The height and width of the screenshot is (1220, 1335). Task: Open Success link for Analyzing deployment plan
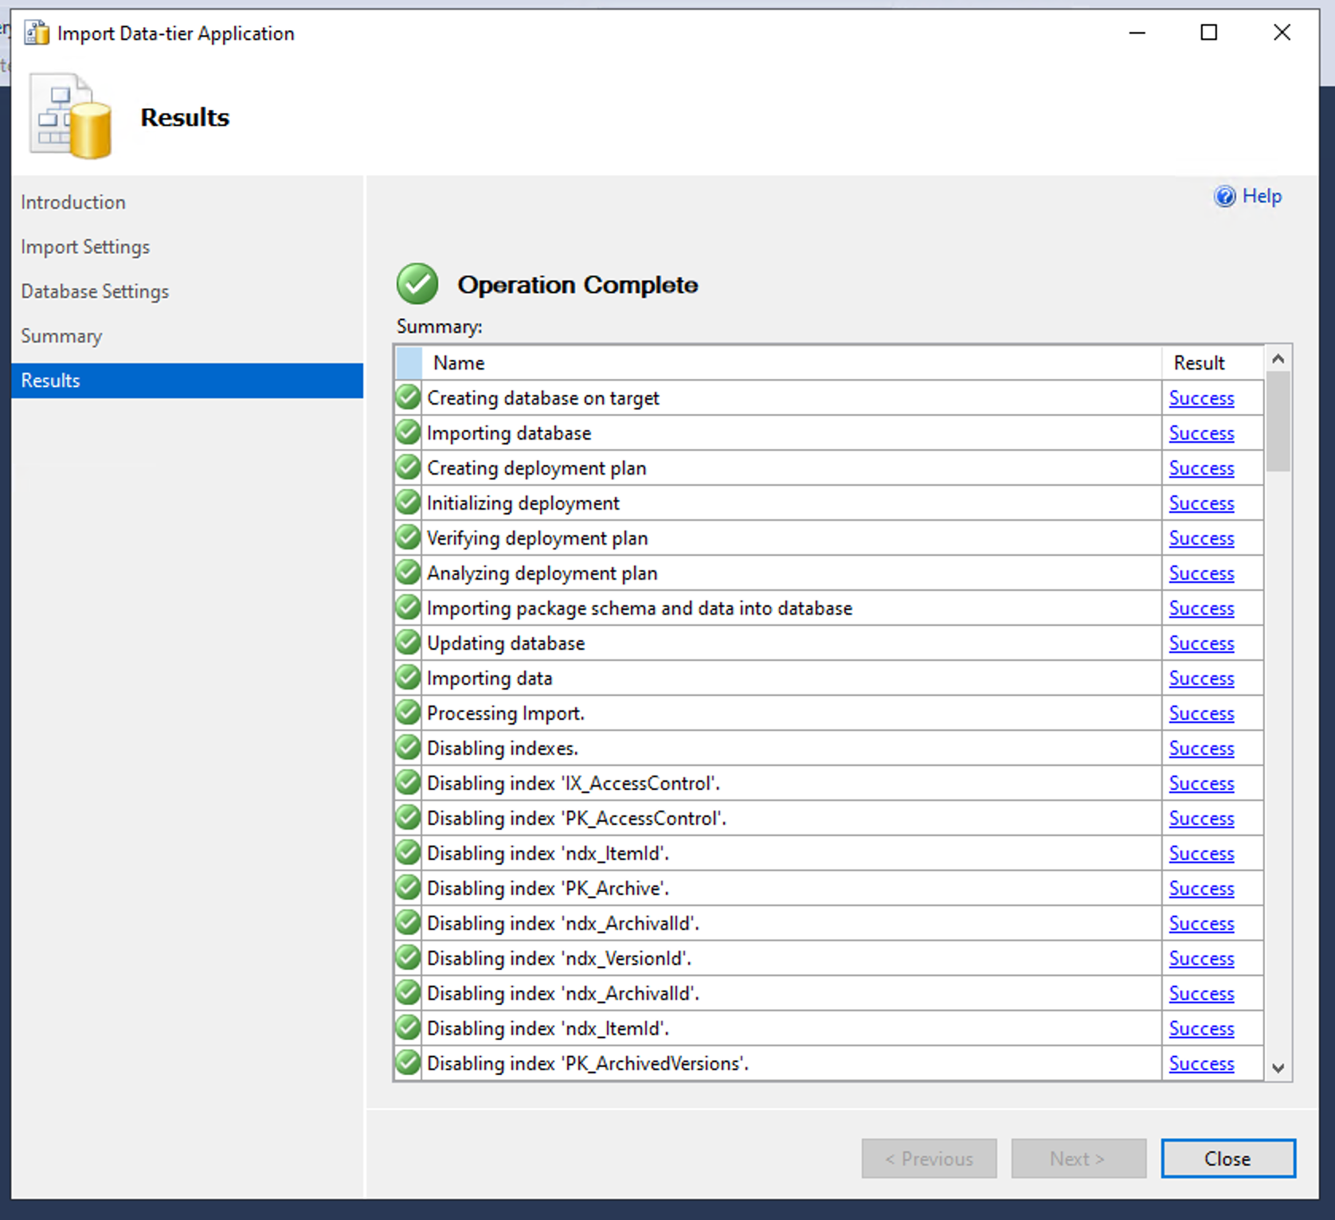coord(1201,573)
